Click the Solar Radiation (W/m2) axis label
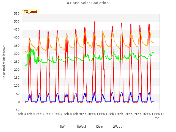 click(x=4, y=62)
